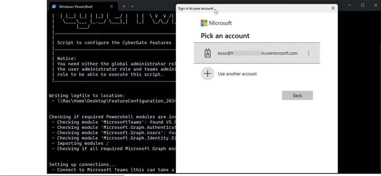Click the FeatureConfiguration logfile path line
Image resolution: width=381 pixels, height=176 pixels.
coord(114,101)
